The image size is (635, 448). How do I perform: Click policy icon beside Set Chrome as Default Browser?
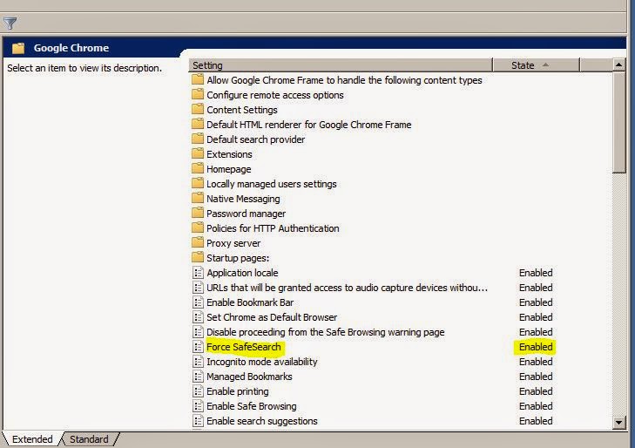point(198,317)
